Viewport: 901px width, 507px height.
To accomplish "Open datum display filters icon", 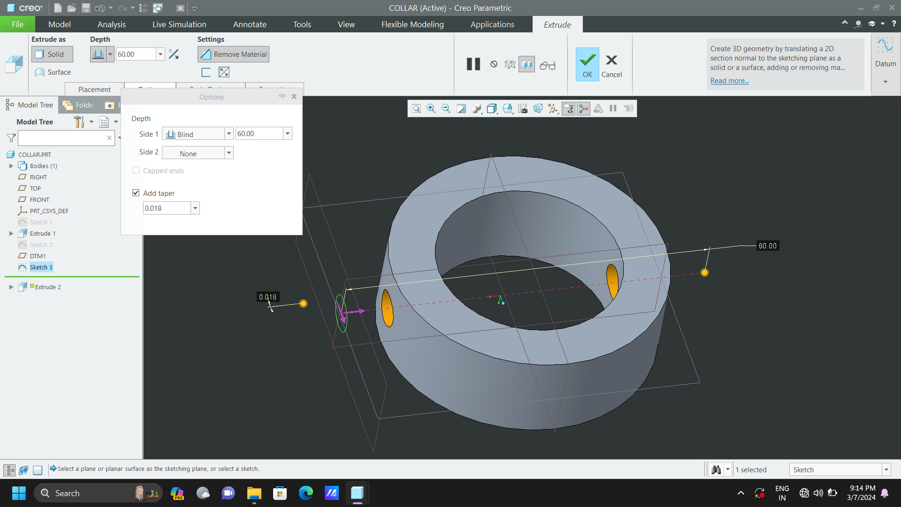I will click(553, 109).
